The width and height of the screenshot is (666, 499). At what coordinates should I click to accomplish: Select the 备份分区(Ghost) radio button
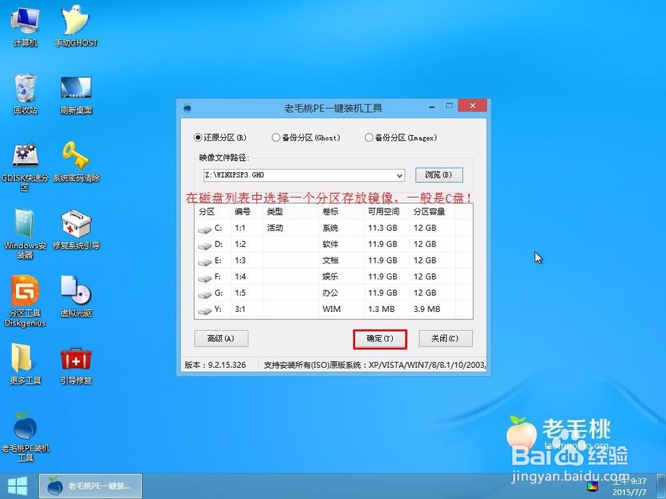click(276, 138)
